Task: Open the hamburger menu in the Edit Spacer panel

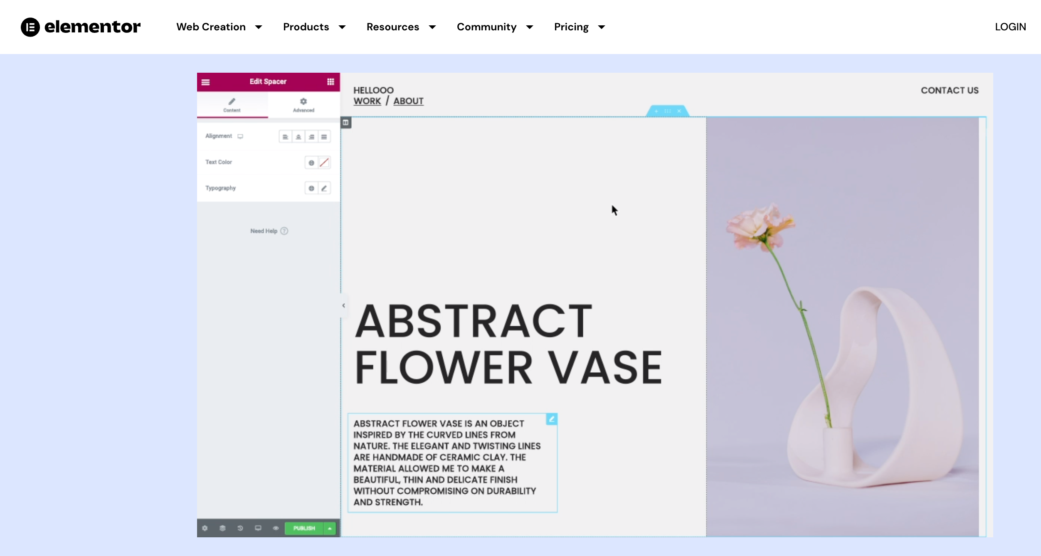Action: point(205,82)
